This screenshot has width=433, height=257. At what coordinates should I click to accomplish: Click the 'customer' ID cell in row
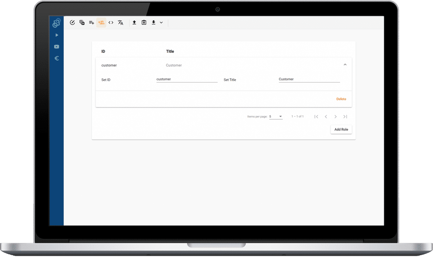(109, 65)
